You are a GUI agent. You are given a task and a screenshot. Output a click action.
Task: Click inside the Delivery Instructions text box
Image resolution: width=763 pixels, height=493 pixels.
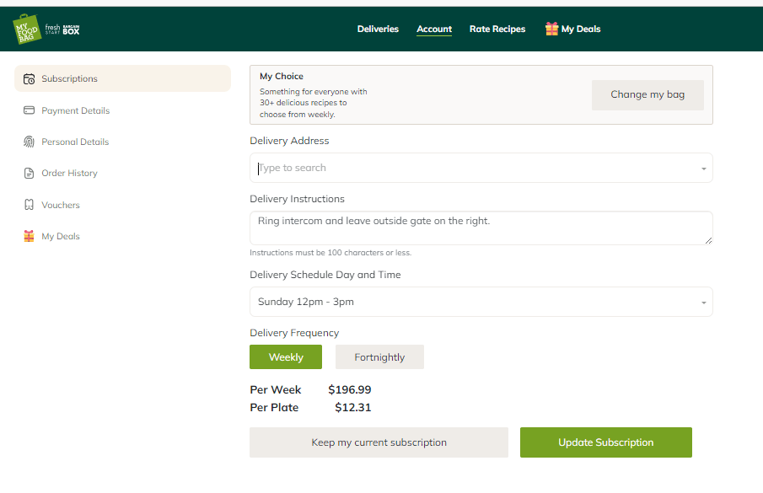pyautogui.click(x=481, y=228)
